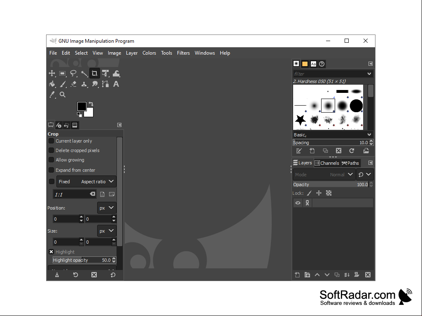Viewport: 422px width, 316px height.
Task: Select the Smudge tool
Action: [x=94, y=84]
